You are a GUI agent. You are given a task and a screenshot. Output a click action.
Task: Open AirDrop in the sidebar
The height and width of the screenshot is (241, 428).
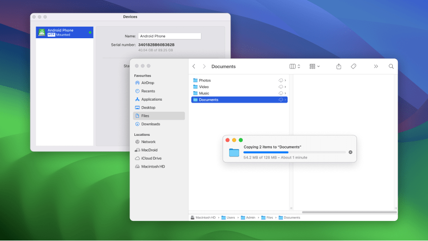[159, 83]
